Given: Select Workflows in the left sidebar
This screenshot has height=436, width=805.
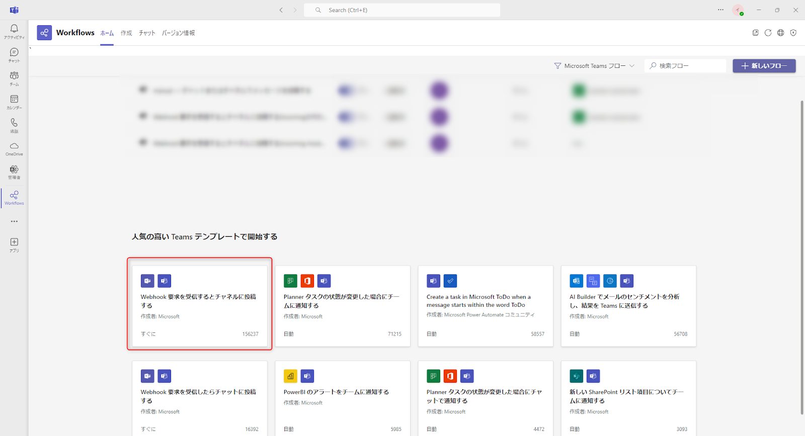Looking at the screenshot, I should tap(14, 198).
